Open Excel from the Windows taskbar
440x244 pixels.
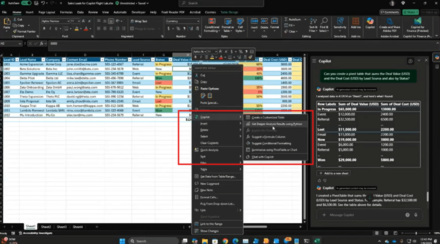[x=317, y=241]
